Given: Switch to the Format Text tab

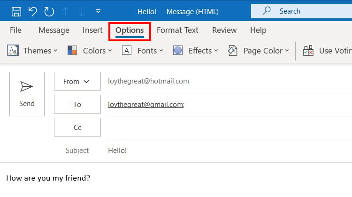Looking at the screenshot, I should click(177, 30).
